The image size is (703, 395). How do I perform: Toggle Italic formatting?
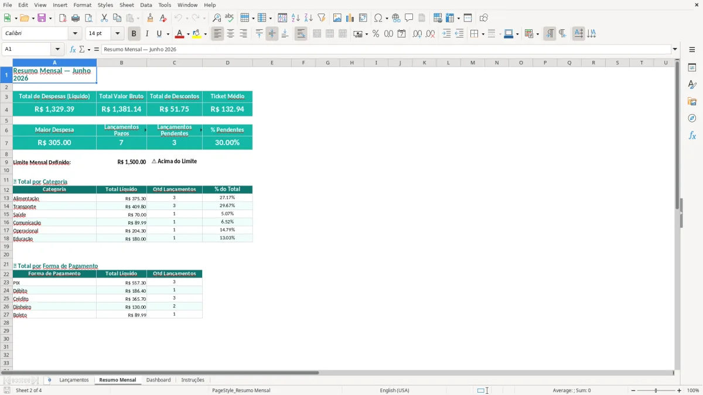[x=146, y=34]
